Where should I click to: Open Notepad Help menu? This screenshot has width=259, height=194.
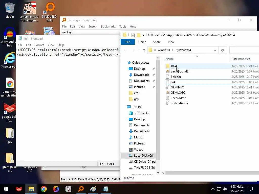coord(61,45)
